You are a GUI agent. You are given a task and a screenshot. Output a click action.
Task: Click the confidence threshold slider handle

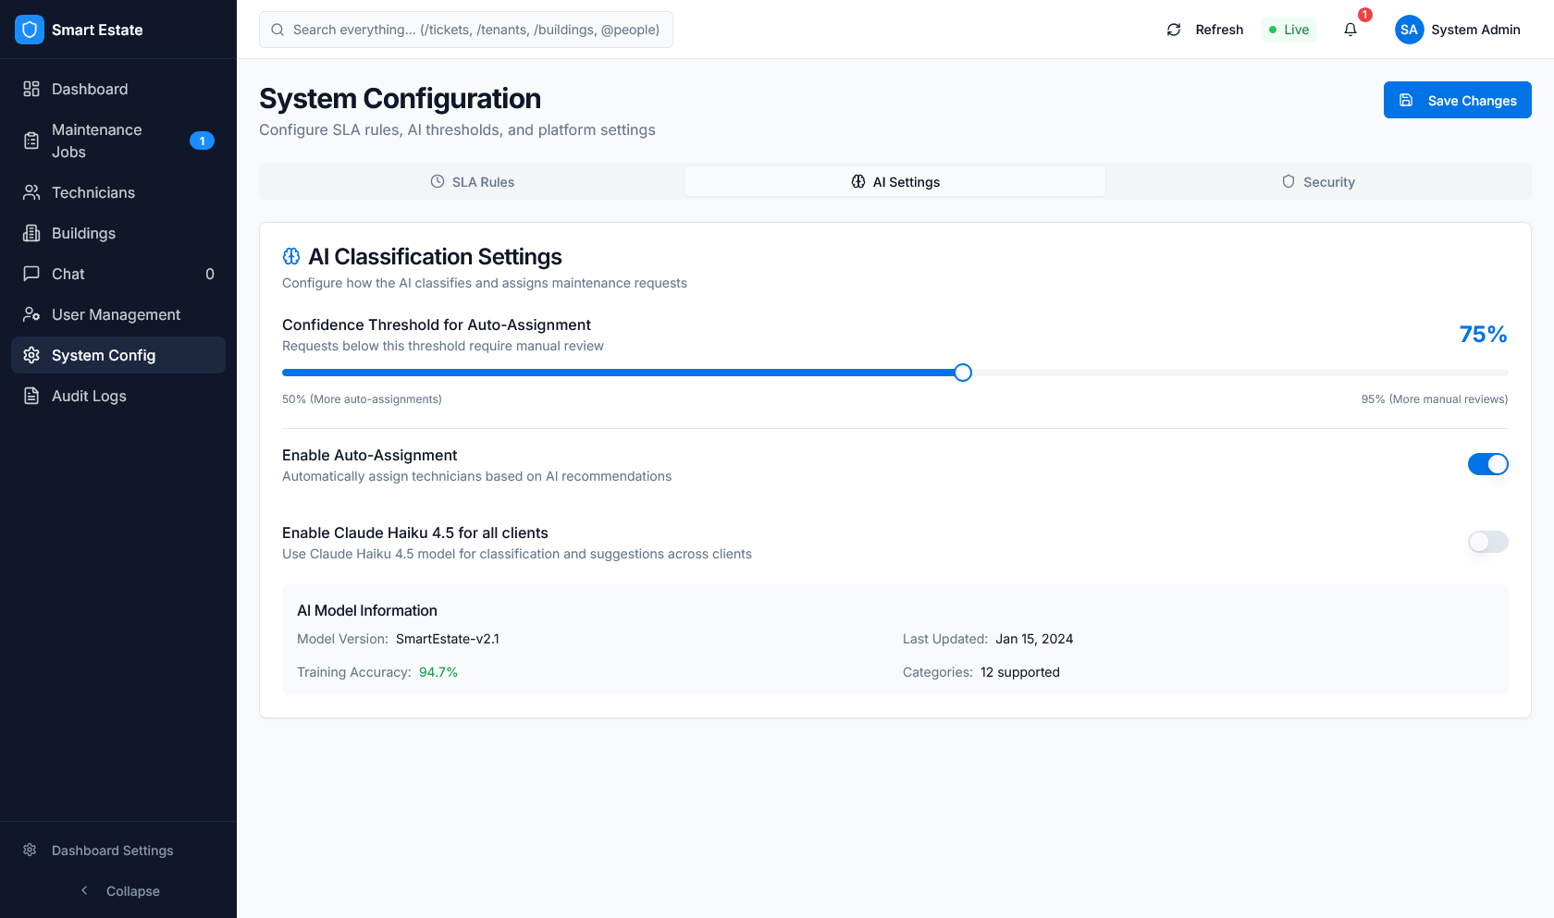click(963, 373)
